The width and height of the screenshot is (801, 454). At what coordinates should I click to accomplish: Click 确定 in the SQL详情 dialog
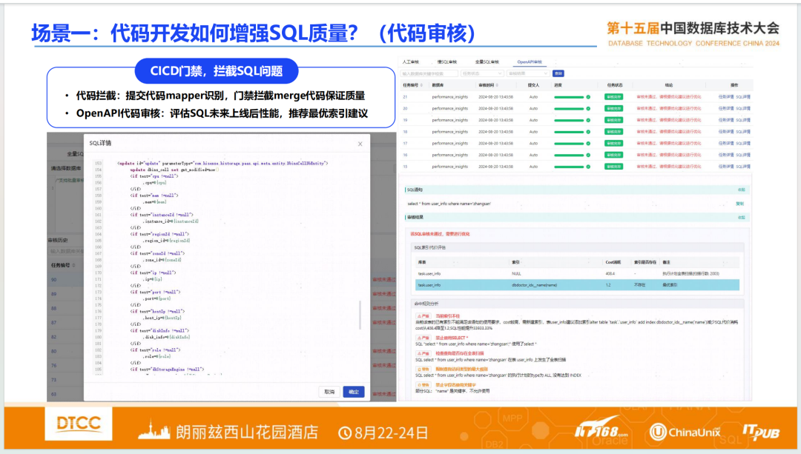354,392
